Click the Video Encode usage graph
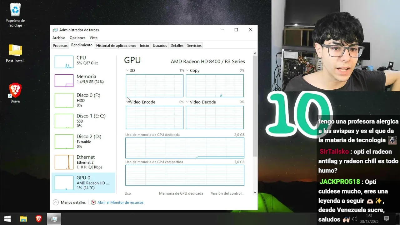Viewport: 400px width, 225px height. [155, 117]
